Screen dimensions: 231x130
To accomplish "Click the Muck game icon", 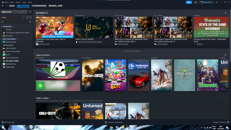I will tap(4, 55).
